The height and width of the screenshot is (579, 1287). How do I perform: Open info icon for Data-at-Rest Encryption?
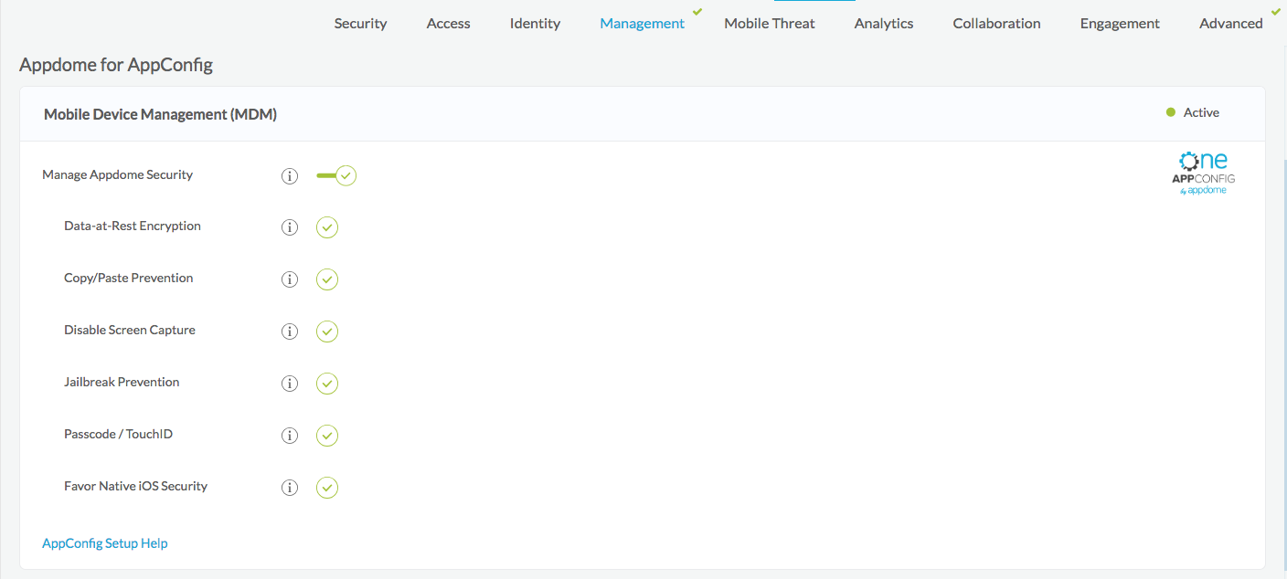pos(290,227)
